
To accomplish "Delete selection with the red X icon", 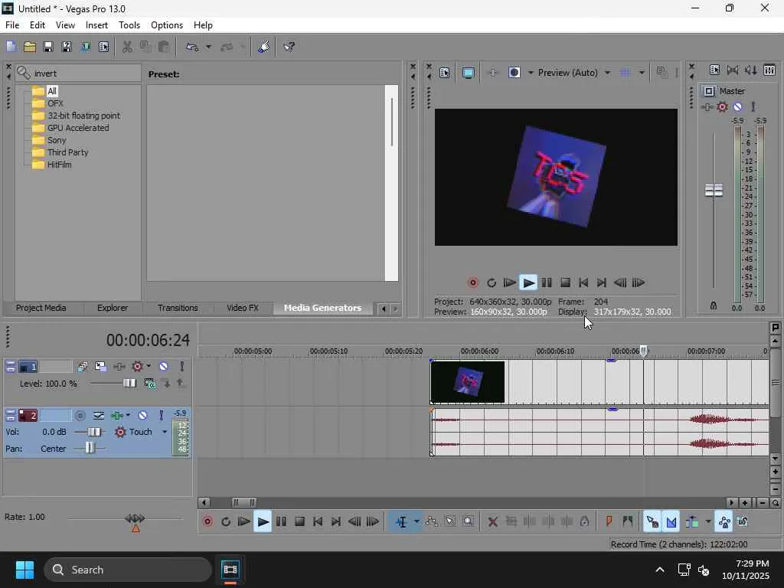I will [492, 522].
